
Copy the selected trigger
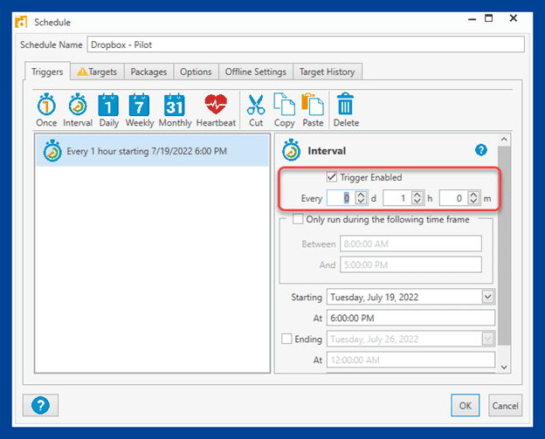tap(285, 110)
